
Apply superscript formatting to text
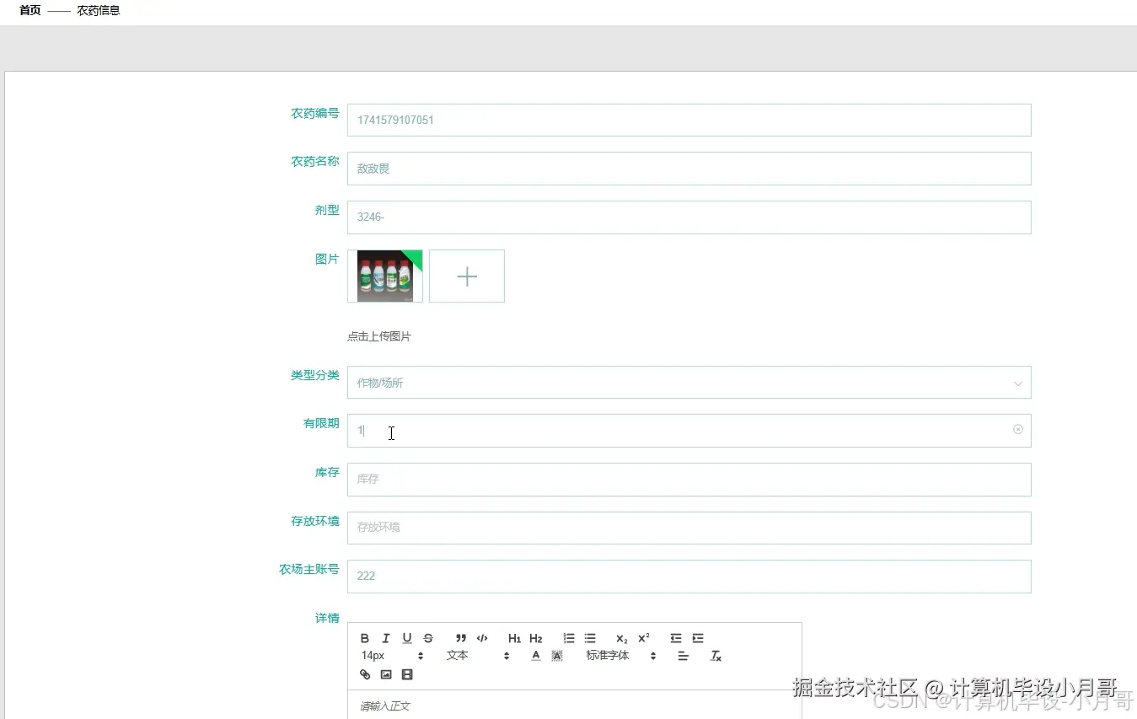pyautogui.click(x=642, y=638)
